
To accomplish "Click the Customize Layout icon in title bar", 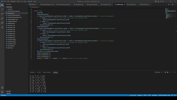I will (x=163, y=1).
